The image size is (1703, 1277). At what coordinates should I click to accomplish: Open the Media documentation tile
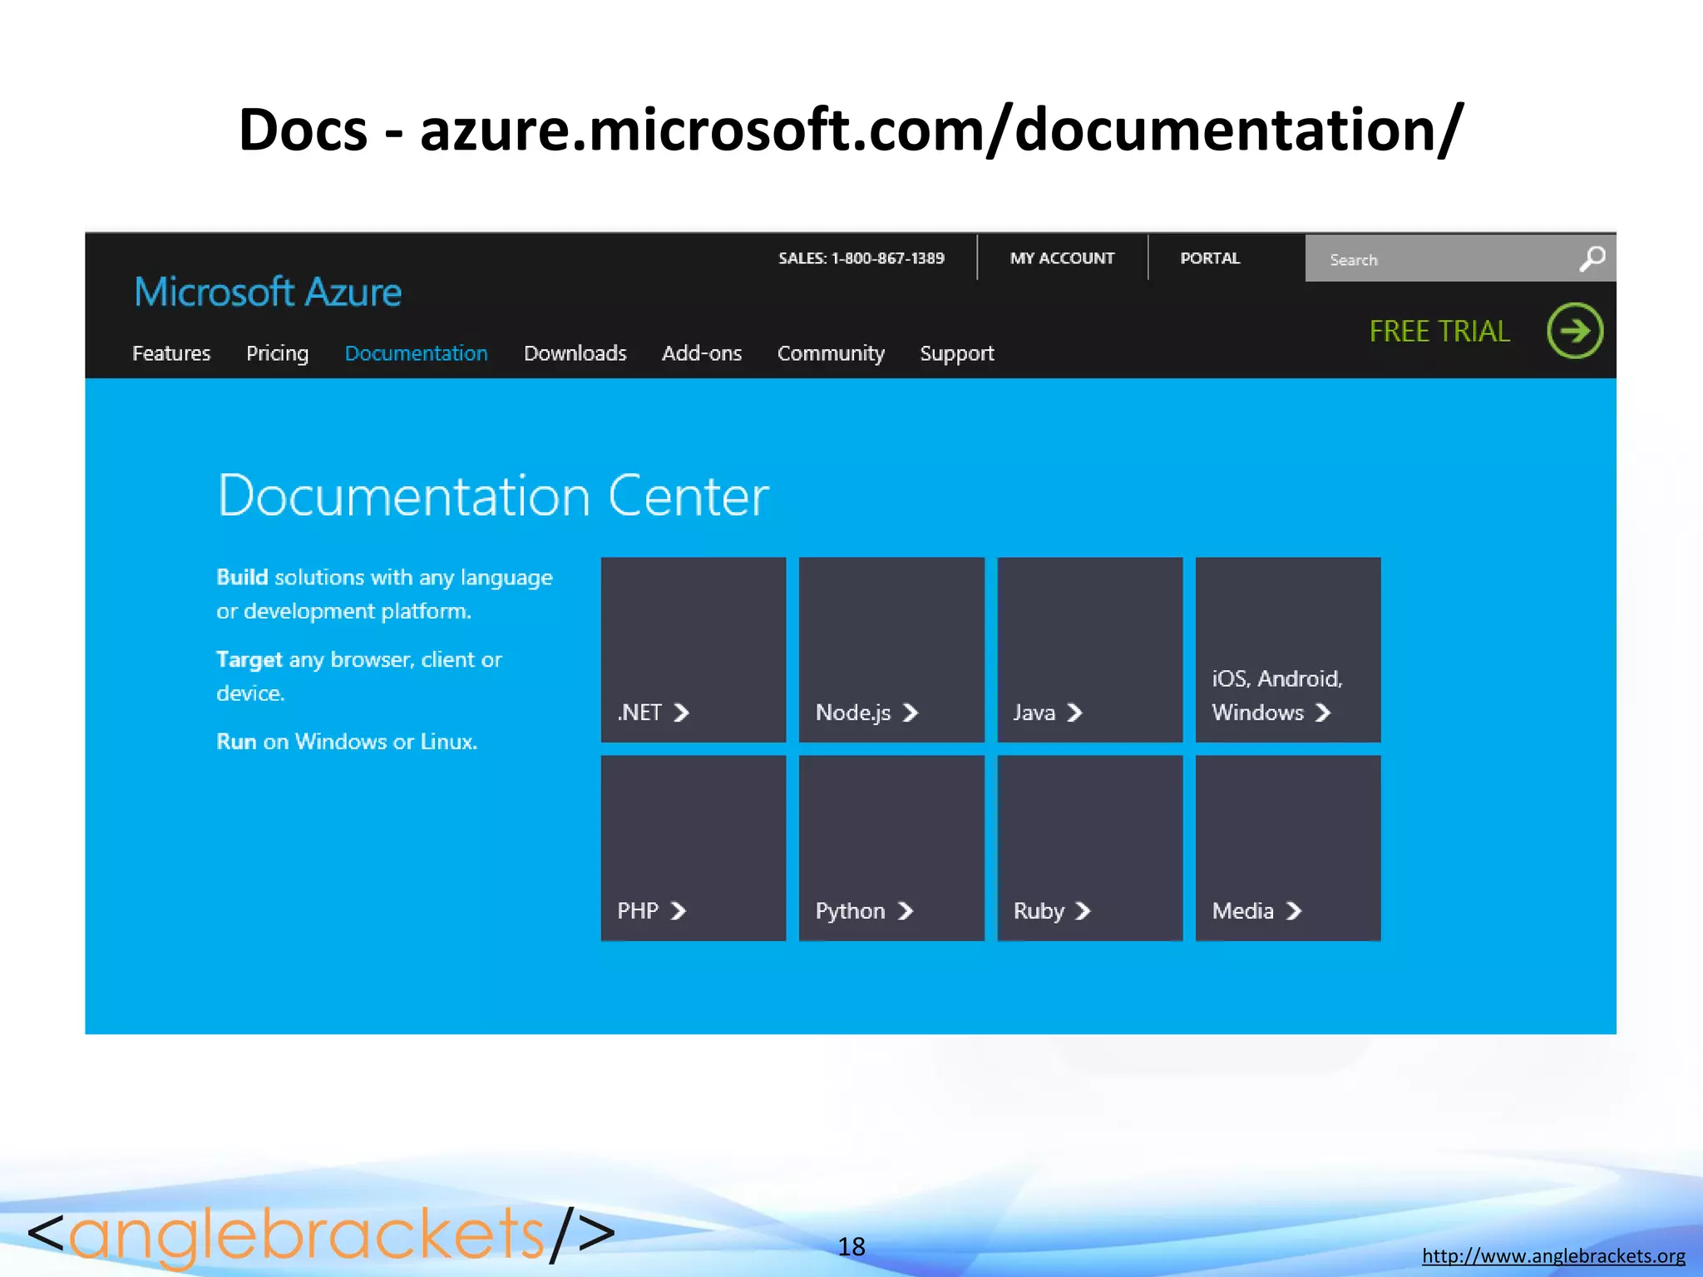(1288, 848)
